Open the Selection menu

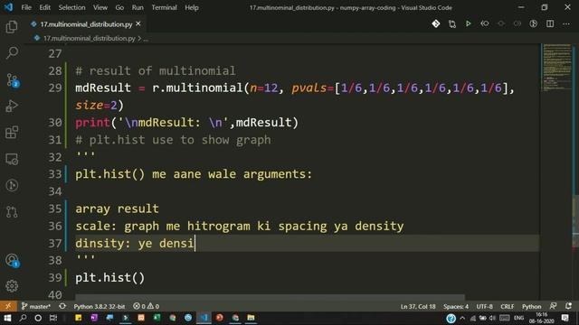71,7
